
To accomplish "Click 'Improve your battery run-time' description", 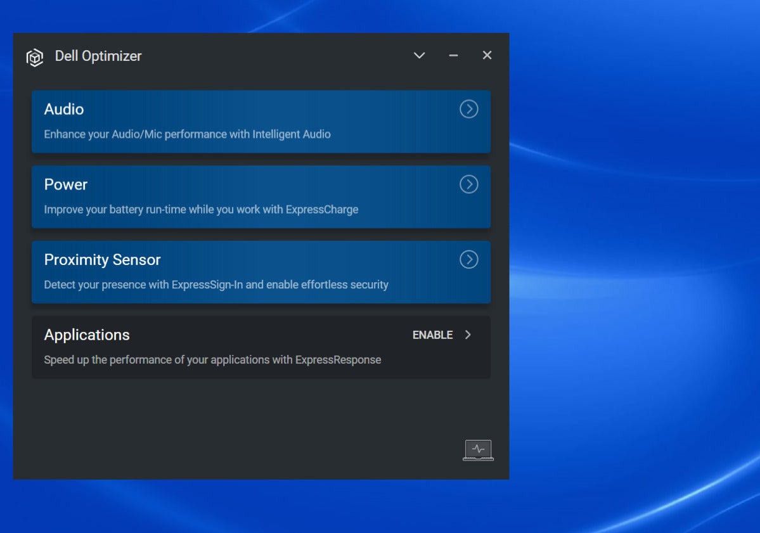I will pyautogui.click(x=201, y=209).
